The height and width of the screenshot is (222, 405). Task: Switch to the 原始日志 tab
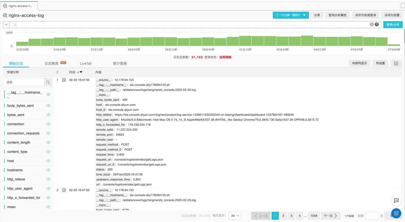point(16,63)
